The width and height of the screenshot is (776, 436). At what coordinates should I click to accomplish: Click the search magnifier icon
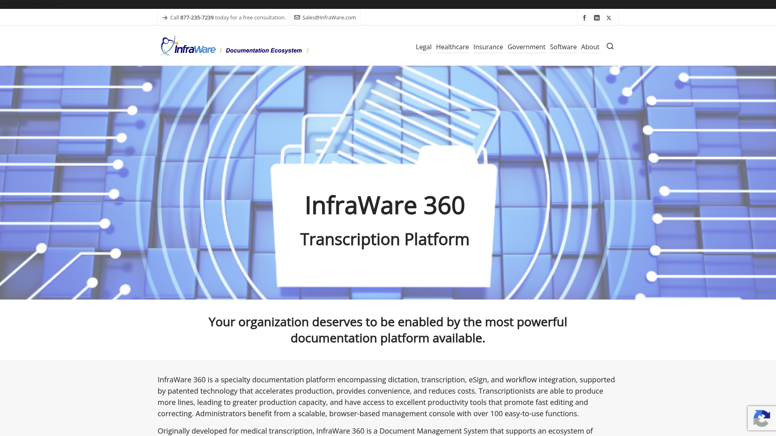610,46
